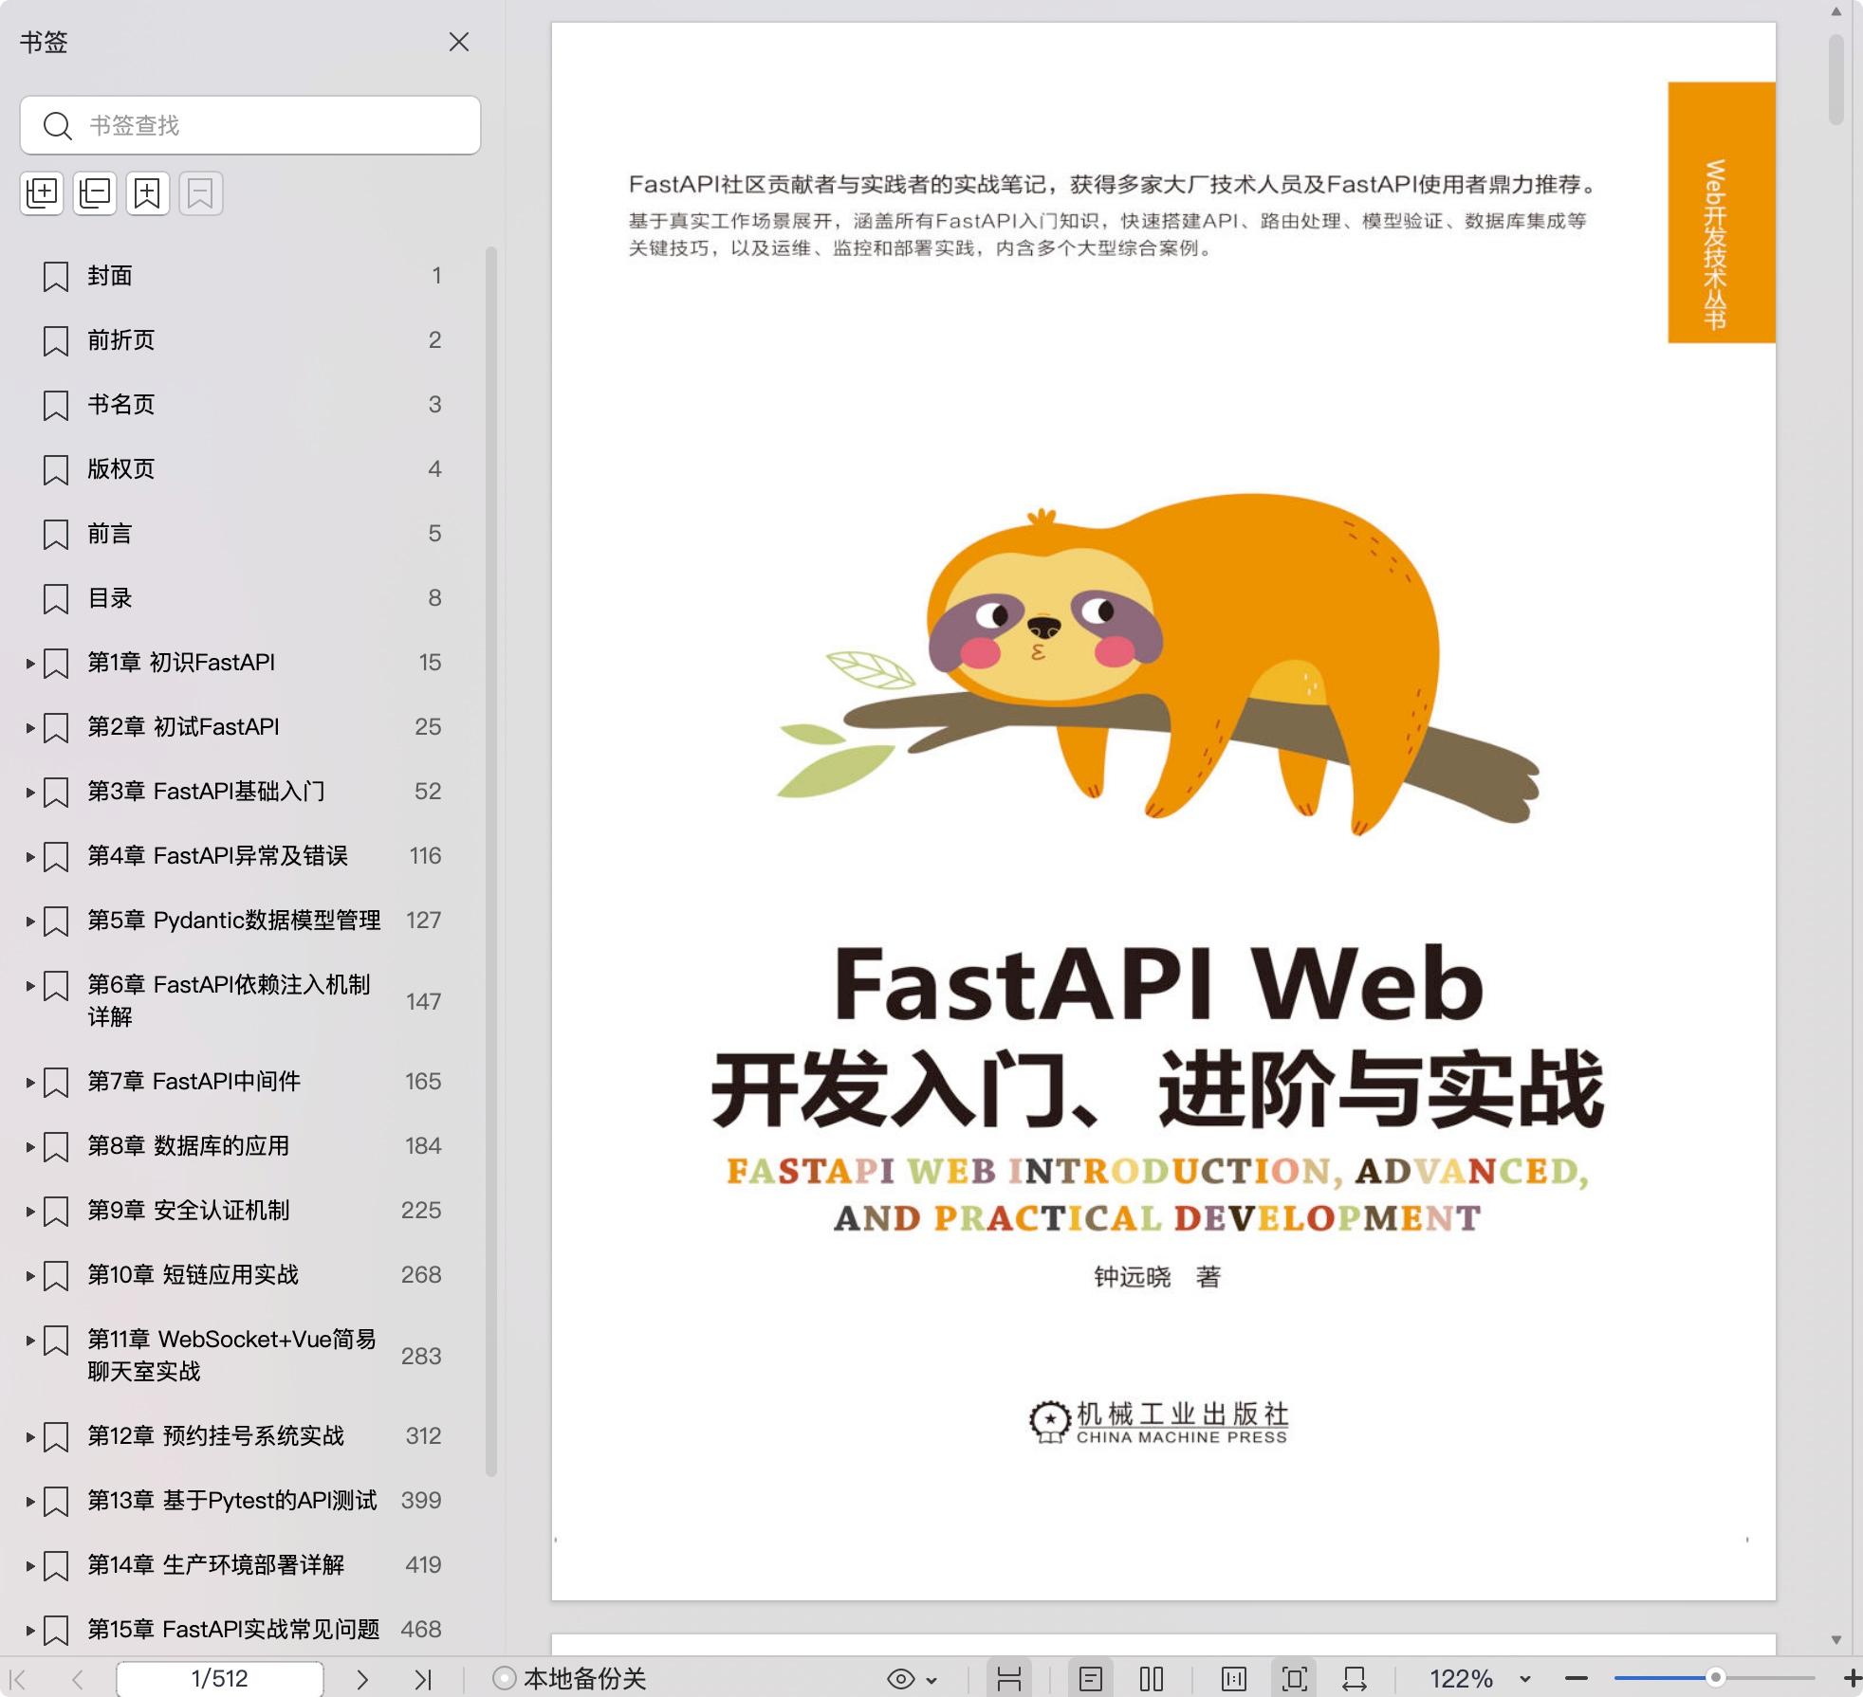Expand 第7章 FastAPI中间件 bookmark
The height and width of the screenshot is (1697, 1863).
pos(30,1083)
